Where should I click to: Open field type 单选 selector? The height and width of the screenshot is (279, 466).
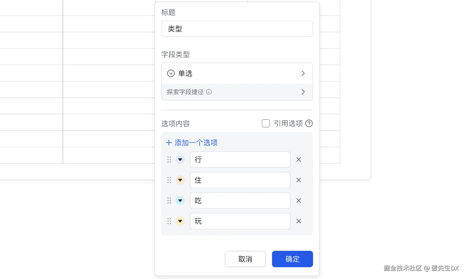tap(237, 73)
